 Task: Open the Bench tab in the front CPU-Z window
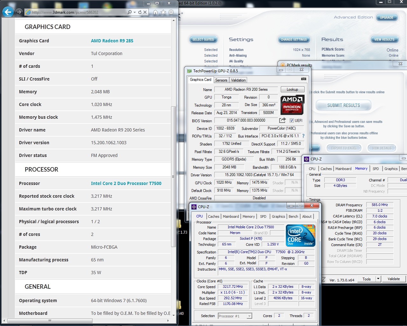(293, 216)
